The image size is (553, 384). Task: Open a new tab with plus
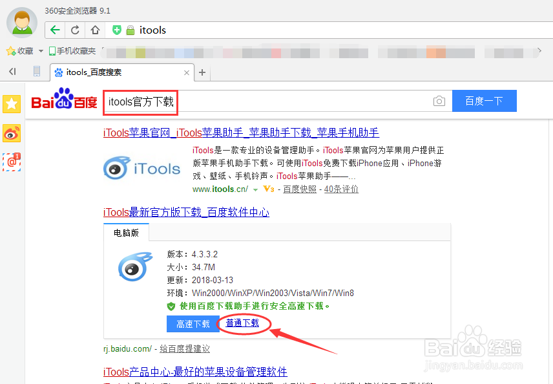[202, 72]
